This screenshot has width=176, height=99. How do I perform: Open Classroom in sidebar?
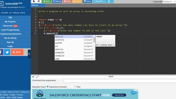10,26
